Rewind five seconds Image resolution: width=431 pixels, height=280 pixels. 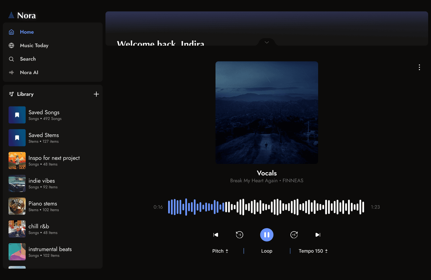click(239, 235)
